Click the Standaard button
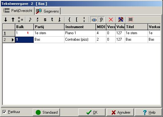This screenshot has width=163, height=117. pyautogui.click(x=46, y=112)
